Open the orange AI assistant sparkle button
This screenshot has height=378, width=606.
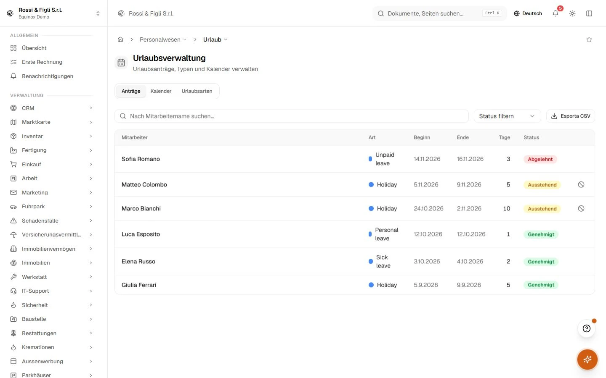587,360
